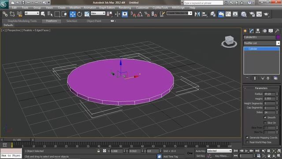Open the Mirror tool
Image resolution: width=282 pixels, height=159 pixels.
click(x=197, y=14)
